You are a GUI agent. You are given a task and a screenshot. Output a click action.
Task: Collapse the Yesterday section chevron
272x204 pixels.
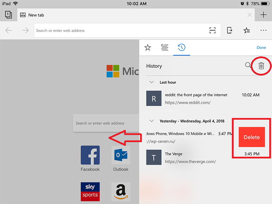pyautogui.click(x=152, y=121)
